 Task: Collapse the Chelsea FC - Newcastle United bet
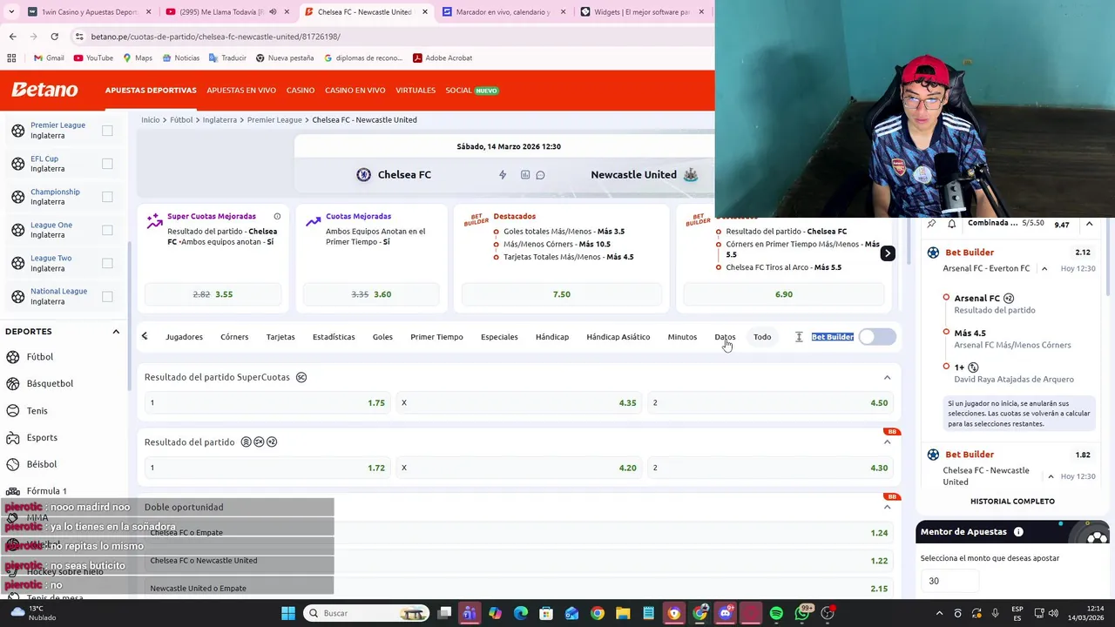1051,476
